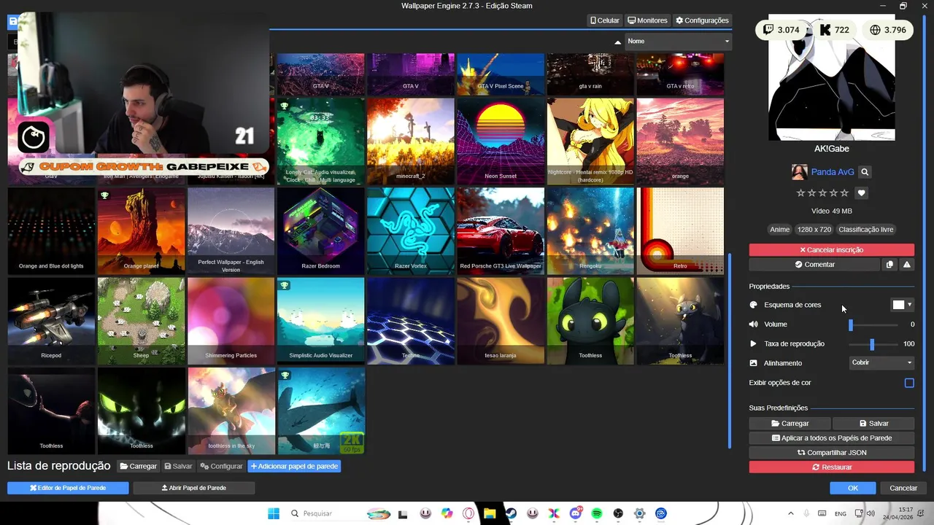Screen dimensions: 934x525
Task: Select the Neon Sunset wallpaper
Action: click(x=501, y=141)
